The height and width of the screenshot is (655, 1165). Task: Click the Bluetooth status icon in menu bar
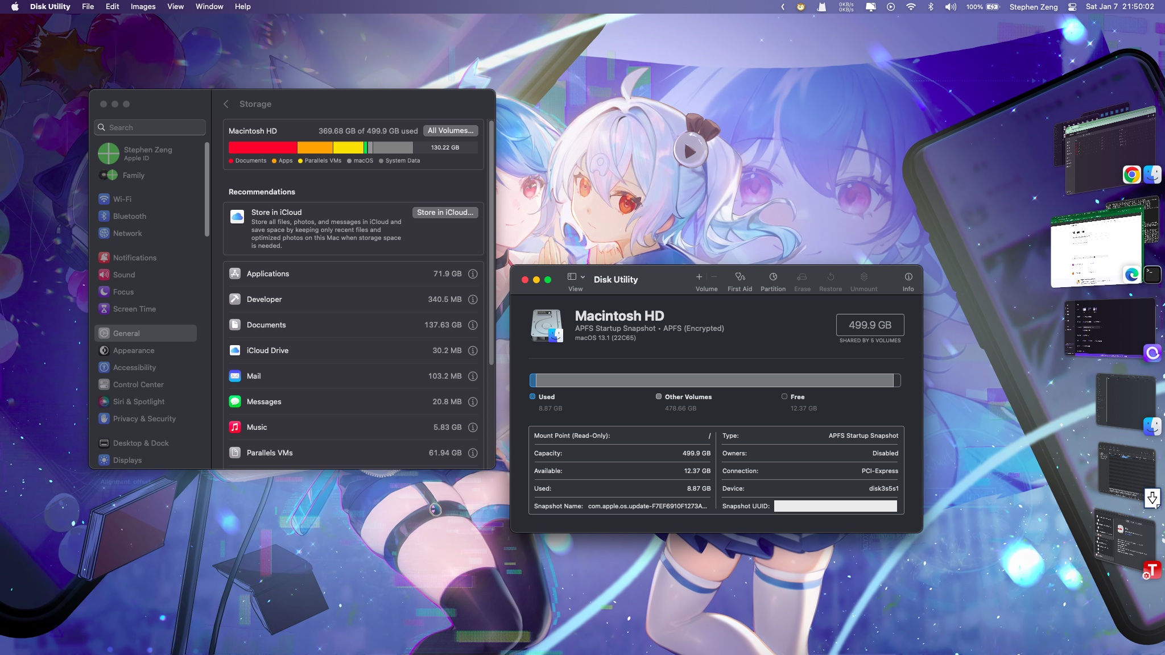[x=931, y=7]
